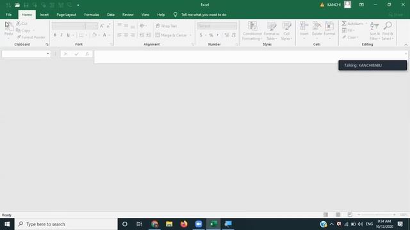Click the Paste icon in Clipboard

(x=8, y=26)
